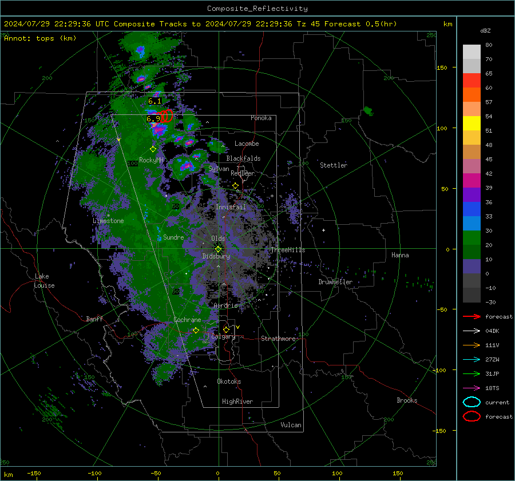Click the Sylvan label
The height and width of the screenshot is (481, 515).
pos(219,169)
